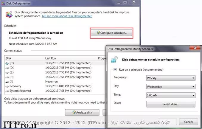Select the (E:) drive icon
202x129 pixels.
(x=7, y=73)
